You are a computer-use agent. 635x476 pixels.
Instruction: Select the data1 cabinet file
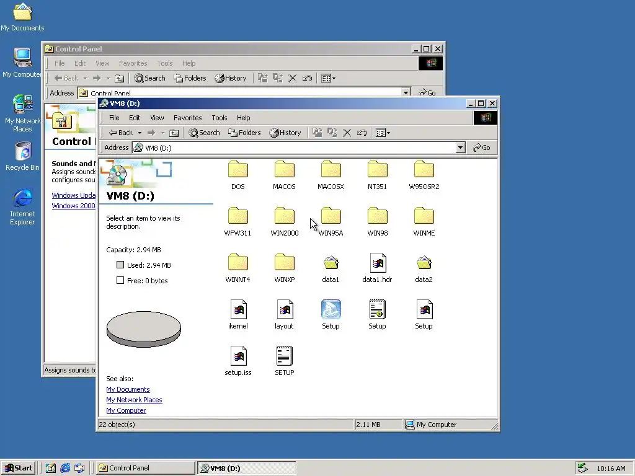click(x=331, y=268)
